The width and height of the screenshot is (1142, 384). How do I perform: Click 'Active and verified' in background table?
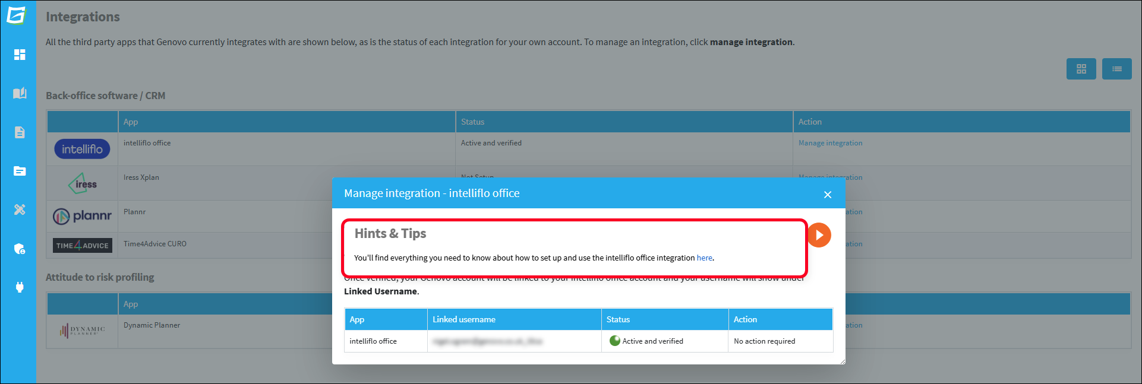coord(491,143)
